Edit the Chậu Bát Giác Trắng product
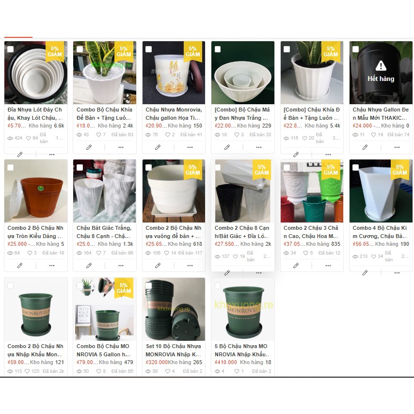 [x=89, y=266]
